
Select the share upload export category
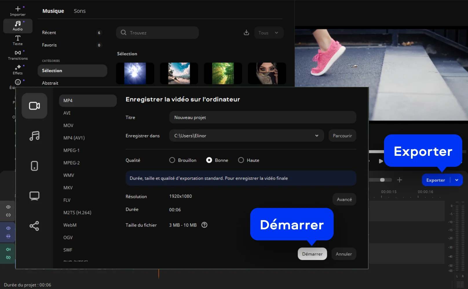pos(34,226)
